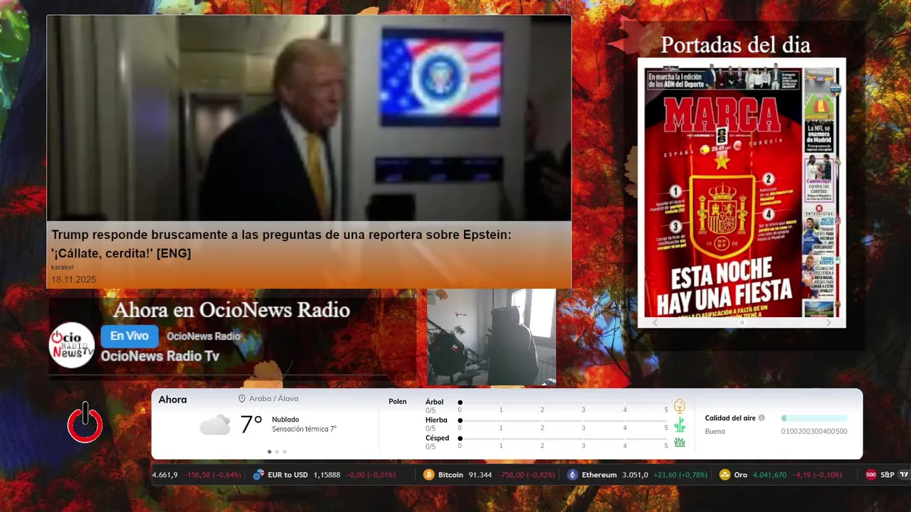Image resolution: width=911 pixels, height=512 pixels.
Task: Click the grass plant icon for Hierba
Action: tap(680, 425)
